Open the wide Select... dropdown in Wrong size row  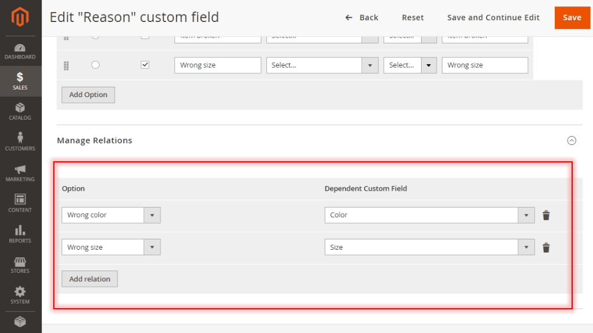tap(322, 65)
